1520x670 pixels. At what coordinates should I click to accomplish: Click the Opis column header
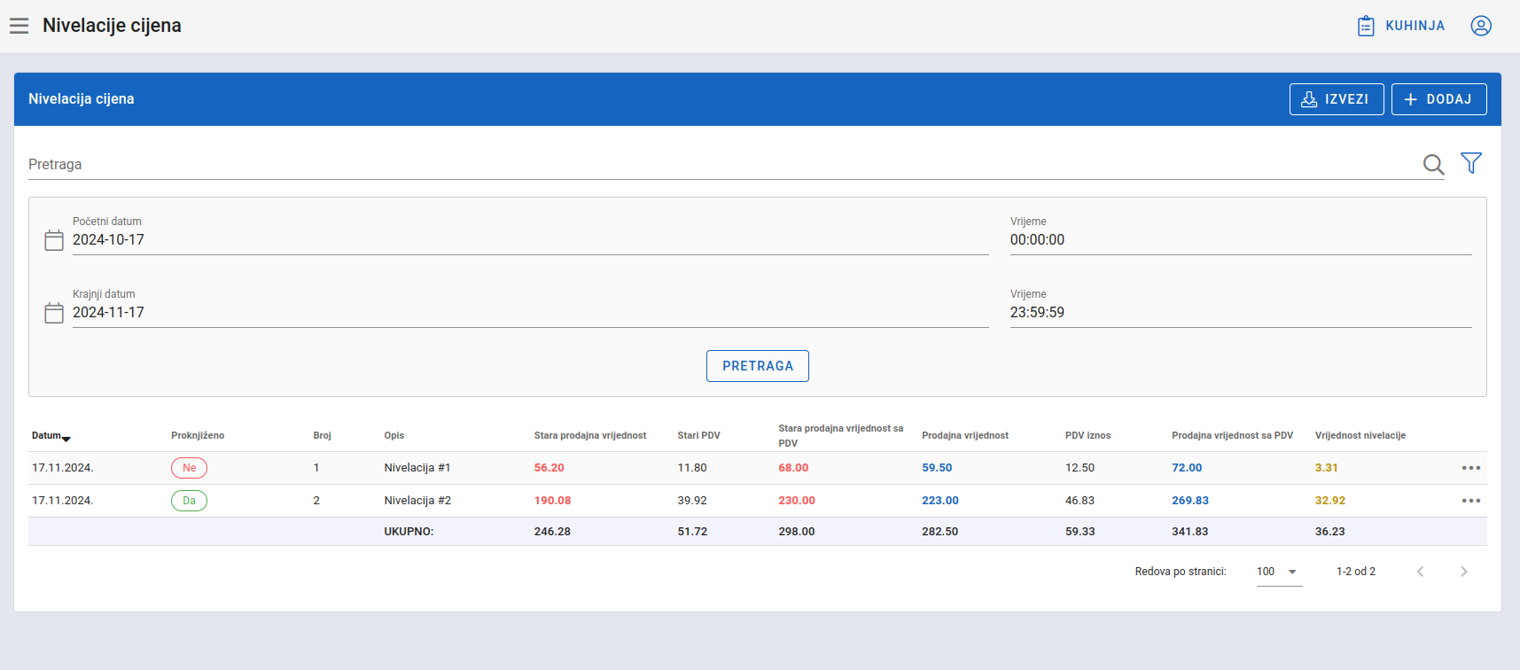[394, 436]
